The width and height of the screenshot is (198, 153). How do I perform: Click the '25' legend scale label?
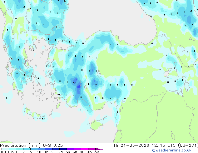point(61,152)
